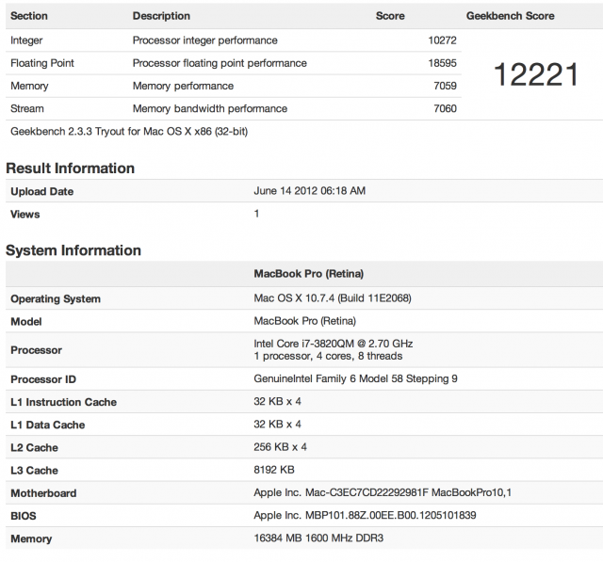Click 'June 14 2012 06:18 AM' value
Image resolution: width=603 pixels, height=562 pixels.
tap(309, 191)
